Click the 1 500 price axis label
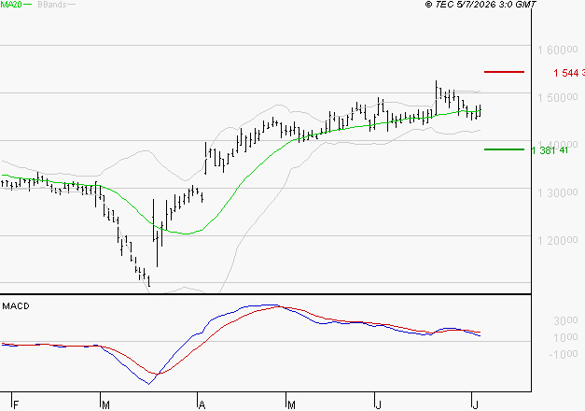585x411 pixels. (x=557, y=97)
